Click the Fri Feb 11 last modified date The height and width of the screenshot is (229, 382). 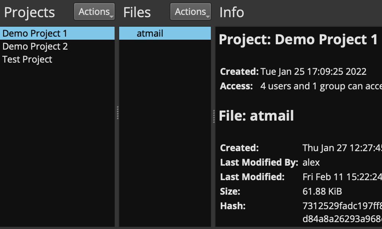click(x=342, y=177)
